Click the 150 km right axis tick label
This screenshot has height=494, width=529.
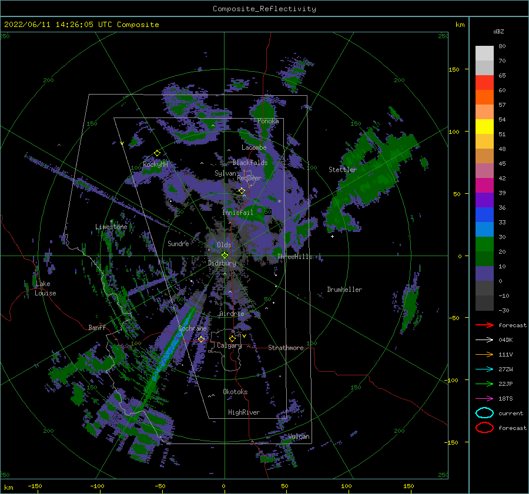click(454, 69)
